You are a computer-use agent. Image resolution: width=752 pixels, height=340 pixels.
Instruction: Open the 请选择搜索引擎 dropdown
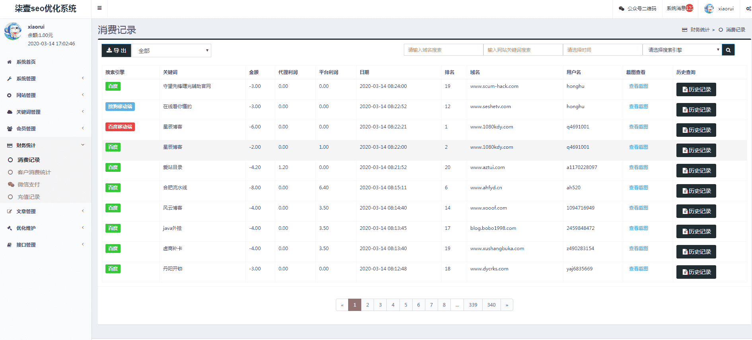[682, 50]
